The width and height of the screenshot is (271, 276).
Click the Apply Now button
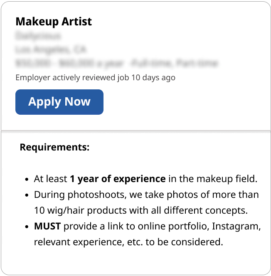pyautogui.click(x=59, y=102)
